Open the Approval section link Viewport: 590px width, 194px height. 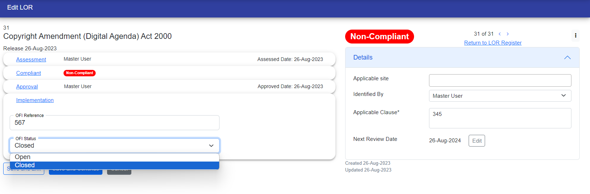coord(27,87)
